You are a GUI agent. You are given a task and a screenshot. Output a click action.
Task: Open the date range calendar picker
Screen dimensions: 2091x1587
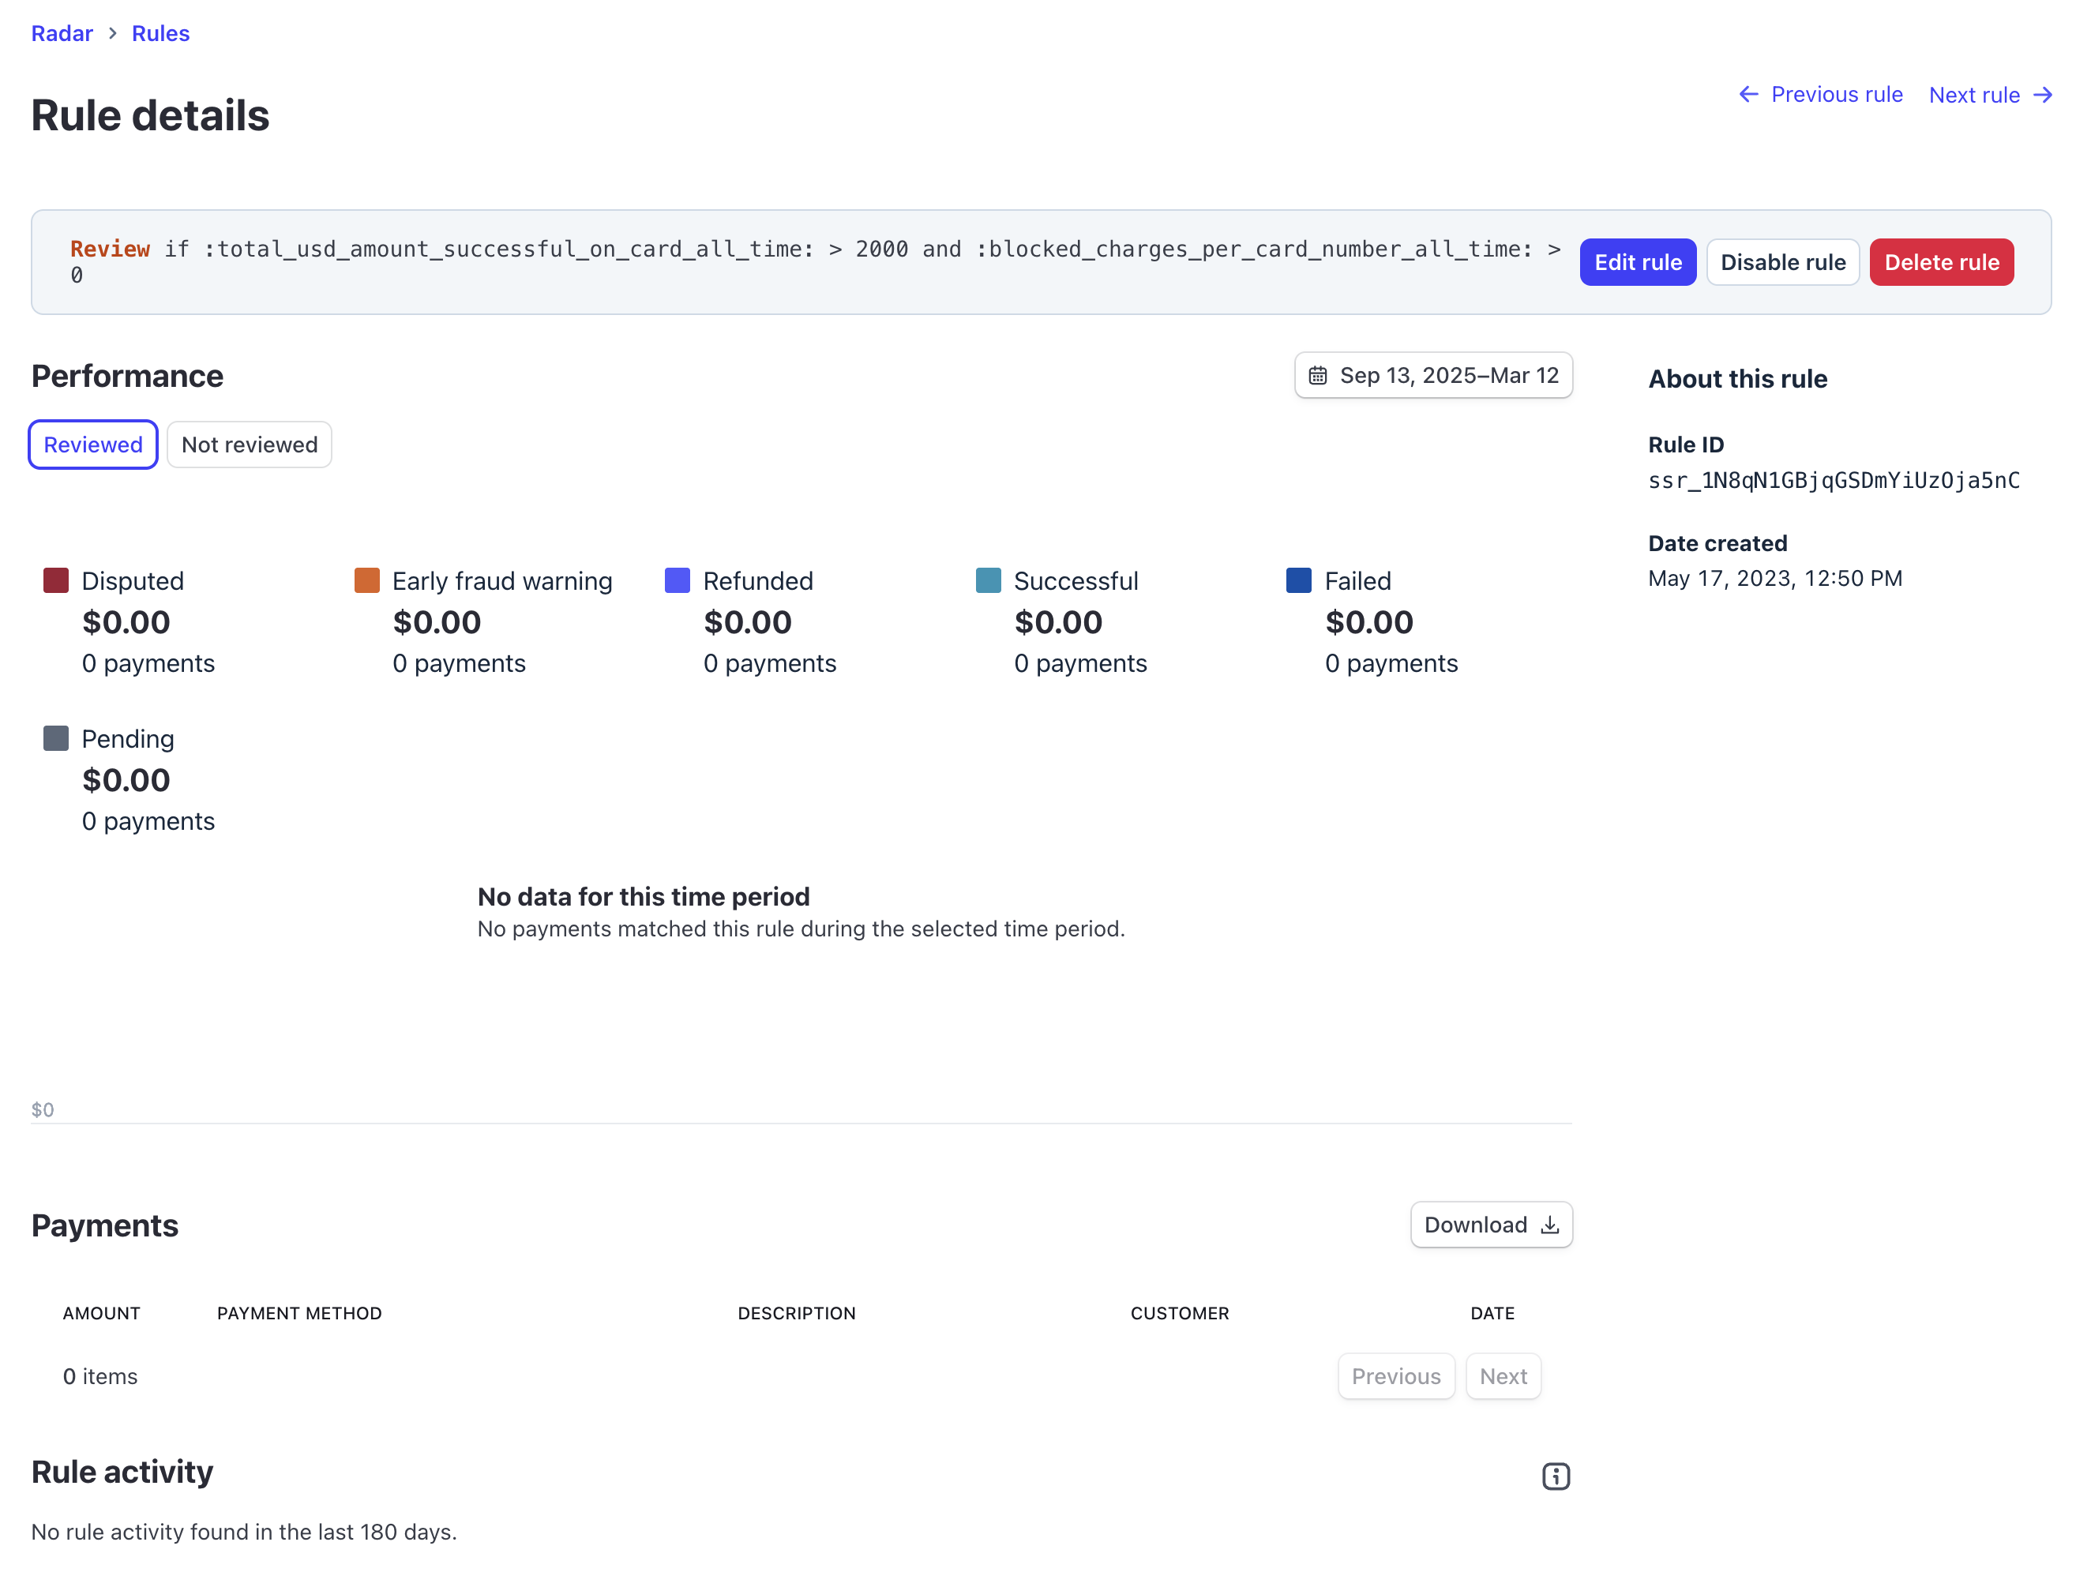(1320, 374)
